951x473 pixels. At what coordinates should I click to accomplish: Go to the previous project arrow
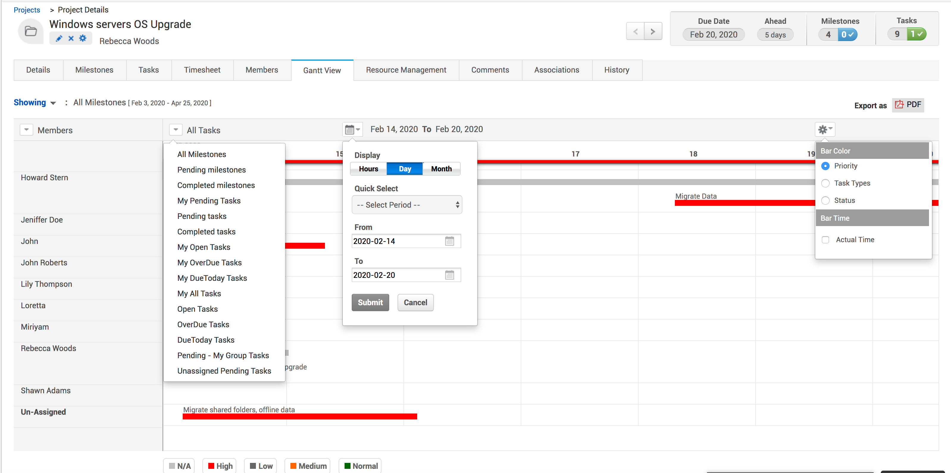[635, 31]
